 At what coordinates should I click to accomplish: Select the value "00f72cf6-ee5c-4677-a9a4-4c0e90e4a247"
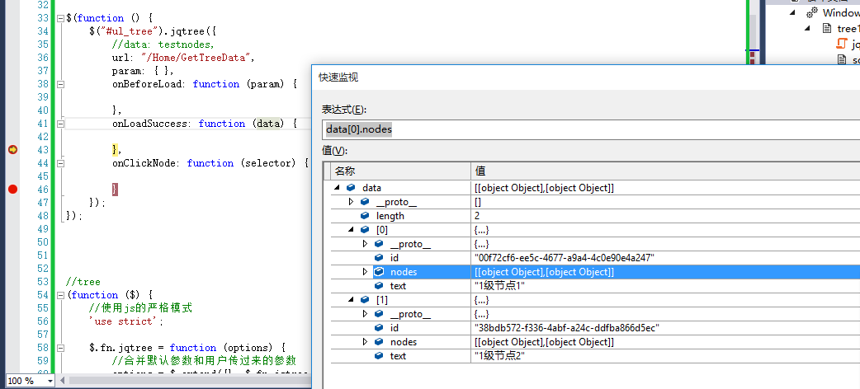564,257
